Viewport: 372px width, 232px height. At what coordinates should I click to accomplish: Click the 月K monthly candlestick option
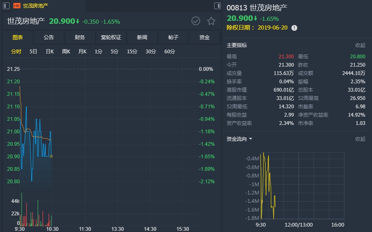82,52
